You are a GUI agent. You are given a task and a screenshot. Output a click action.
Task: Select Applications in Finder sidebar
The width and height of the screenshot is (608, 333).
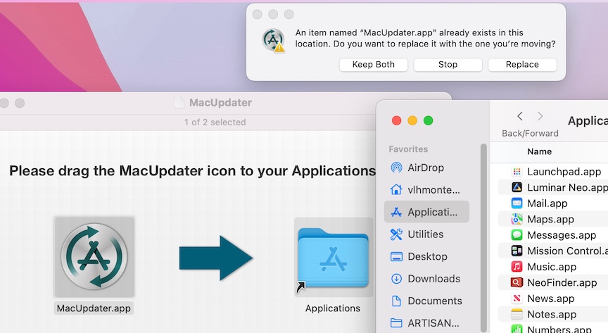pyautogui.click(x=426, y=212)
